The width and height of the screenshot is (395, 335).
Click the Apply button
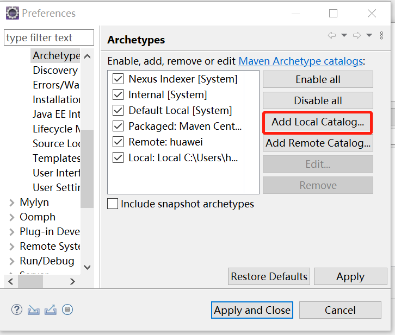click(x=350, y=276)
